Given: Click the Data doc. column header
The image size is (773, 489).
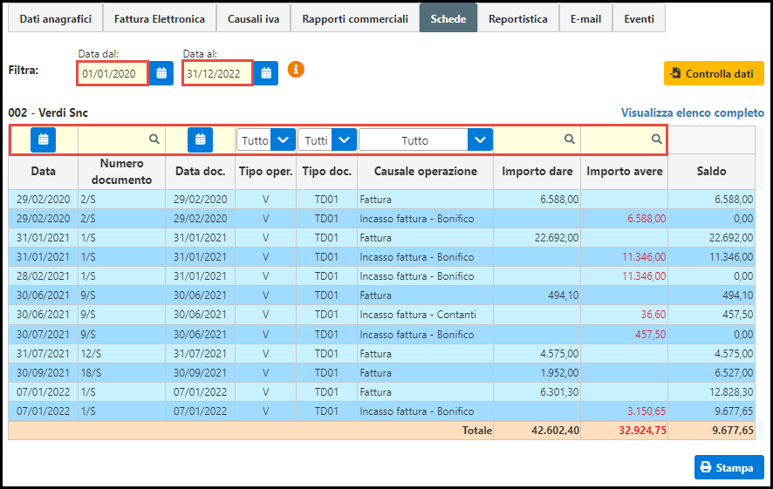Looking at the screenshot, I should coord(200,172).
